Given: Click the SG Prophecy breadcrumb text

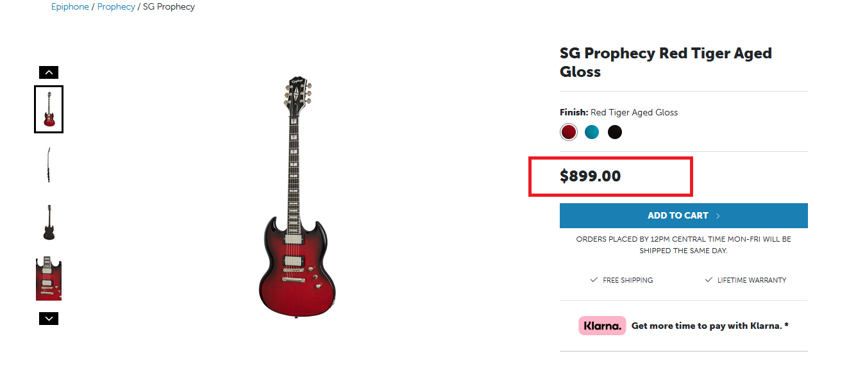Looking at the screenshot, I should (x=169, y=7).
